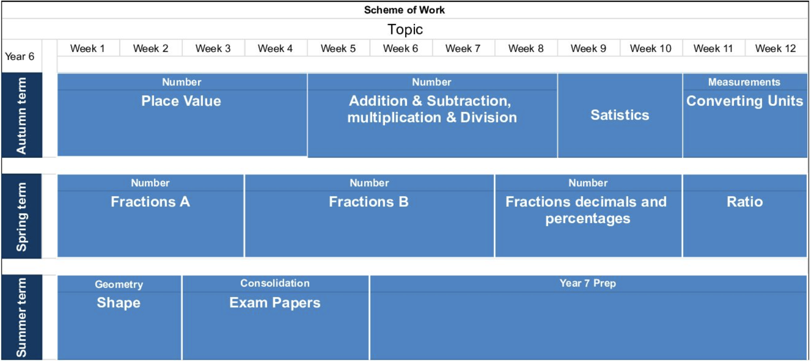This screenshot has height=361, width=811.
Task: Select the Summer term row label
Action: [x=21, y=317]
